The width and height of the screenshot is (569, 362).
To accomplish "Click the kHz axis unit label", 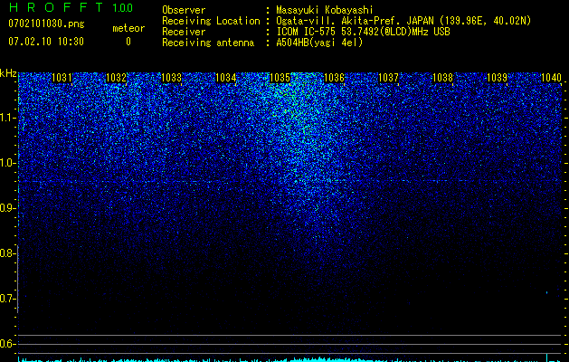I will 8,73.
